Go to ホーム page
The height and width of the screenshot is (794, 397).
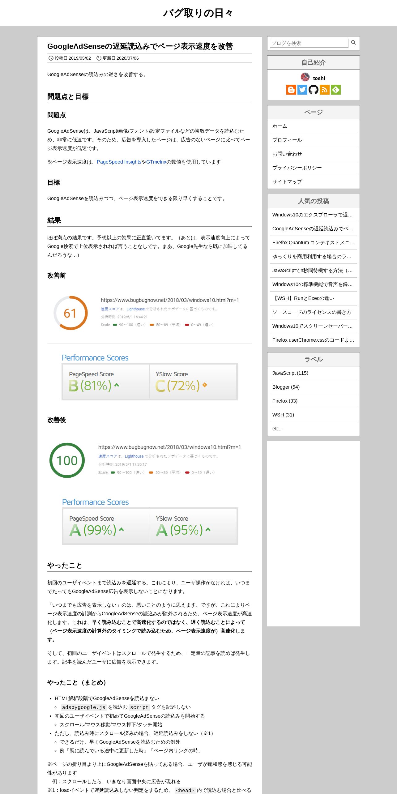click(313, 126)
